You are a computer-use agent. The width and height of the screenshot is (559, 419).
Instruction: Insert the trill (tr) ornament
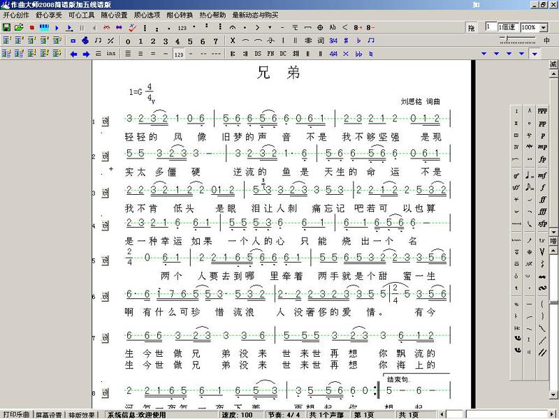point(542,240)
